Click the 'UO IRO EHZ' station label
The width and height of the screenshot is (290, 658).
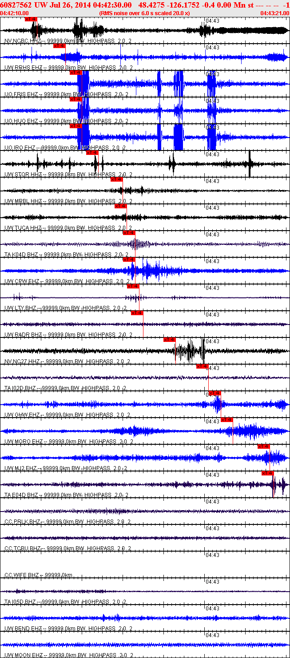coord(20,148)
